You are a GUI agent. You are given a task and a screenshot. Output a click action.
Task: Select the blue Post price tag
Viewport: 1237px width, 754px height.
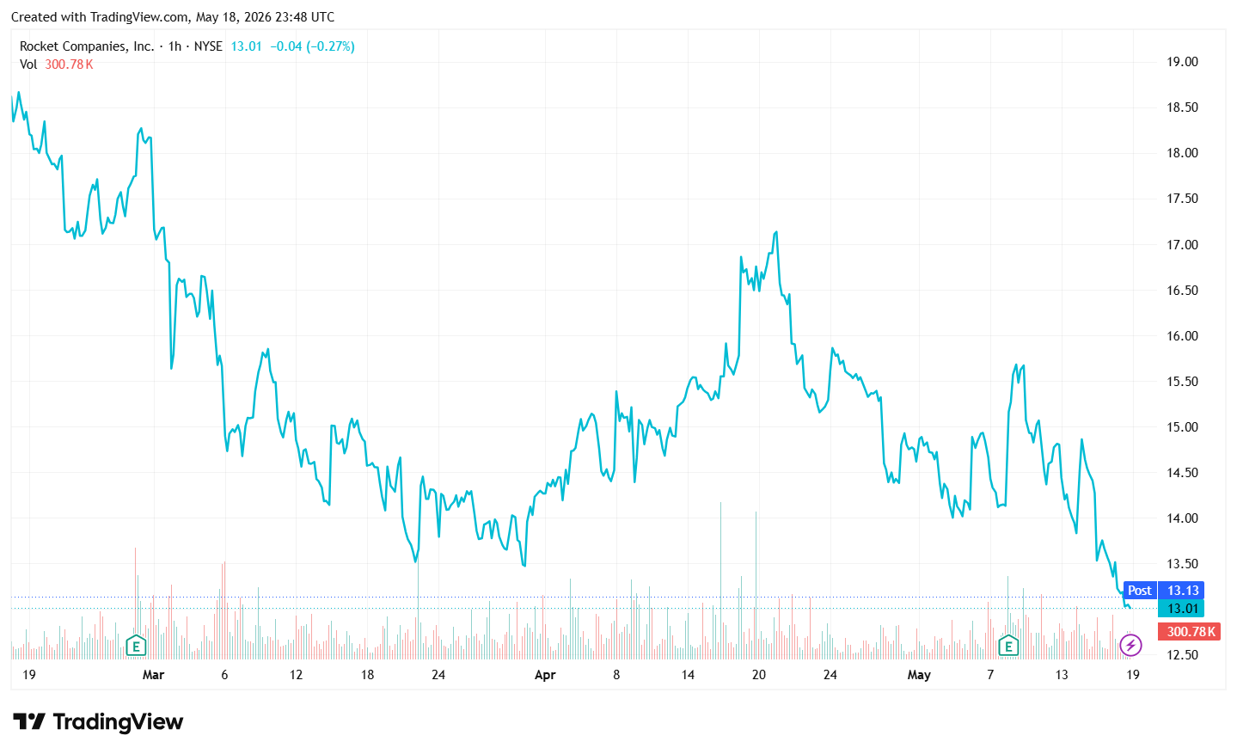coord(1140,591)
